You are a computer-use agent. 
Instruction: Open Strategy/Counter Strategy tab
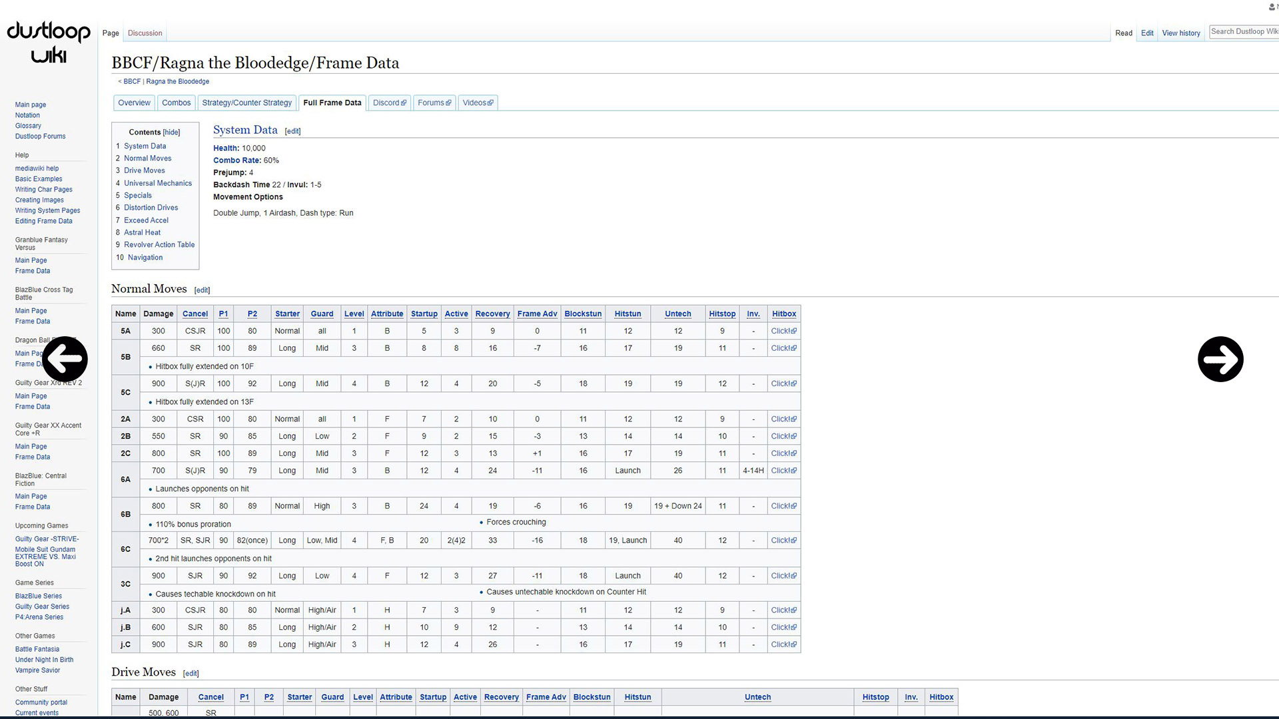click(x=247, y=103)
